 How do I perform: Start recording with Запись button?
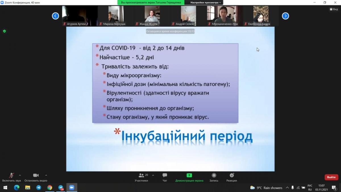click(214, 177)
